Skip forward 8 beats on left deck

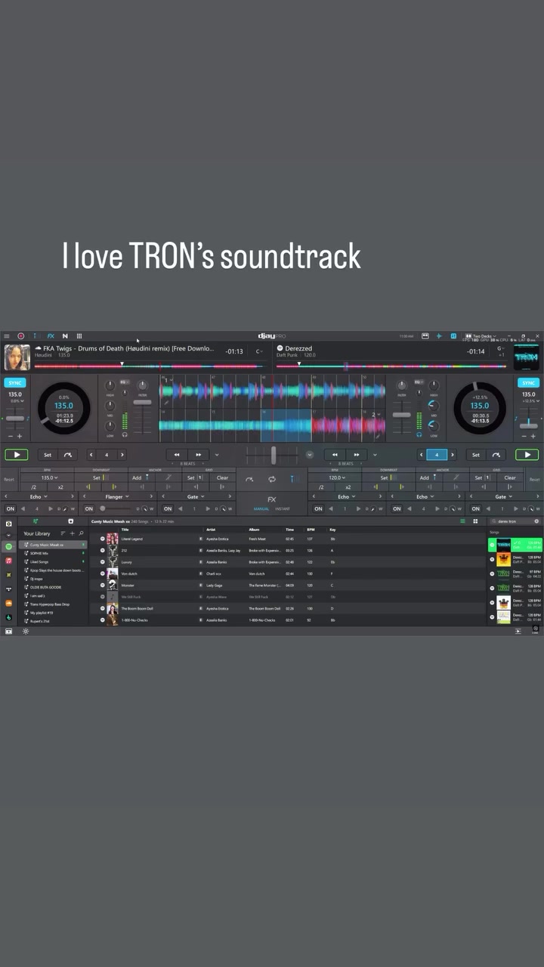(x=199, y=455)
